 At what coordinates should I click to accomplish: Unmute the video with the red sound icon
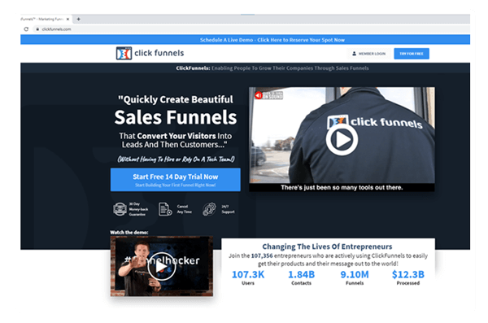(x=259, y=95)
